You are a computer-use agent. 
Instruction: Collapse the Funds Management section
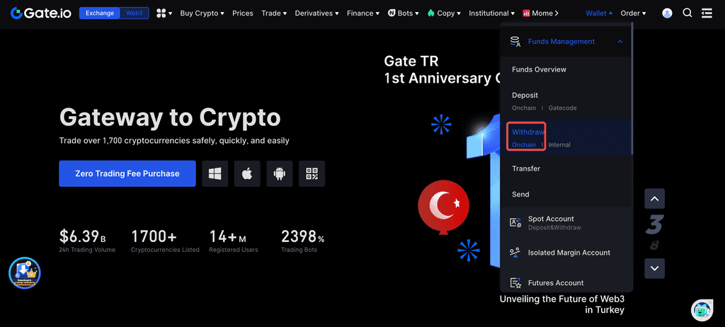[620, 42]
